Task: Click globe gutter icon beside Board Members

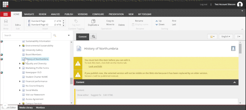Action: 2,55
